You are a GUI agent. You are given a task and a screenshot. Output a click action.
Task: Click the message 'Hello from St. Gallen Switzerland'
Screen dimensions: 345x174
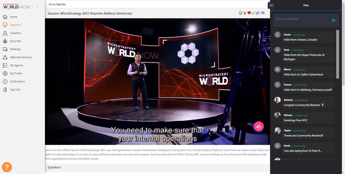coord(303,74)
